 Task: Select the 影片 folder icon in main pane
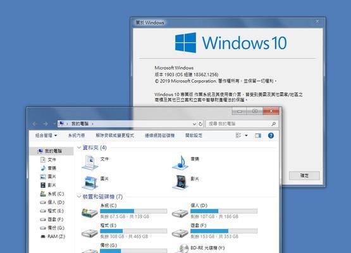pyautogui.click(x=180, y=182)
